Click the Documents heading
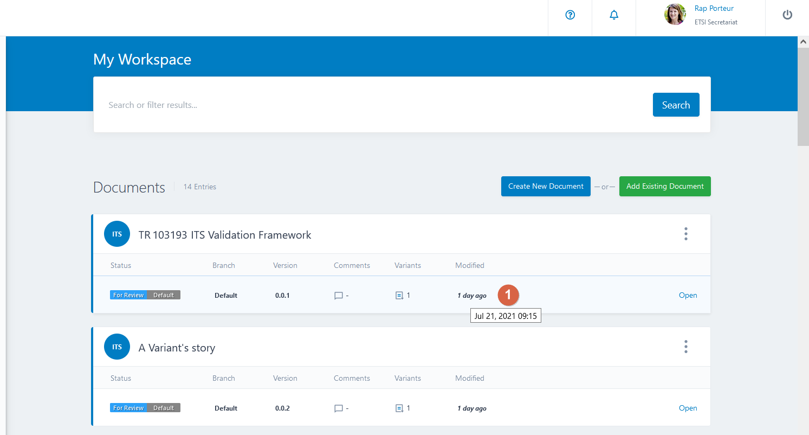 tap(129, 187)
